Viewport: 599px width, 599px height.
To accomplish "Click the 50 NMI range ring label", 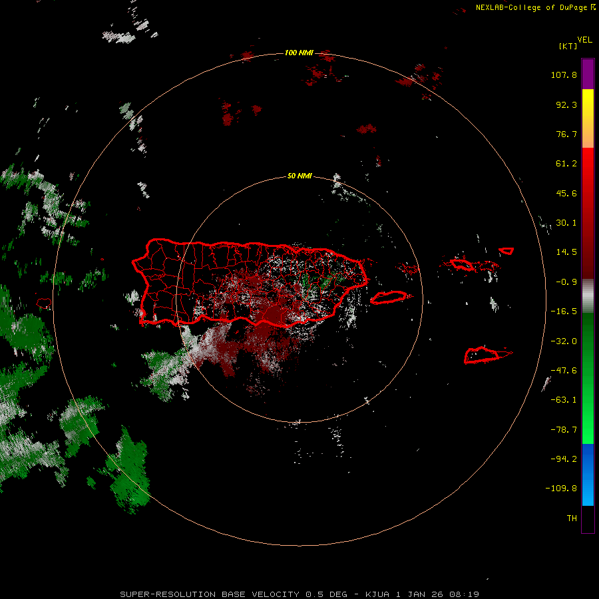I will 299,176.
